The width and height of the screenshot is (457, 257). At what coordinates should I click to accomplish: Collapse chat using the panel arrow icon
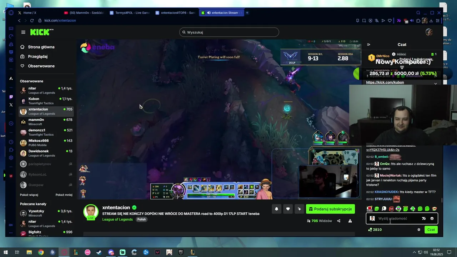368,45
